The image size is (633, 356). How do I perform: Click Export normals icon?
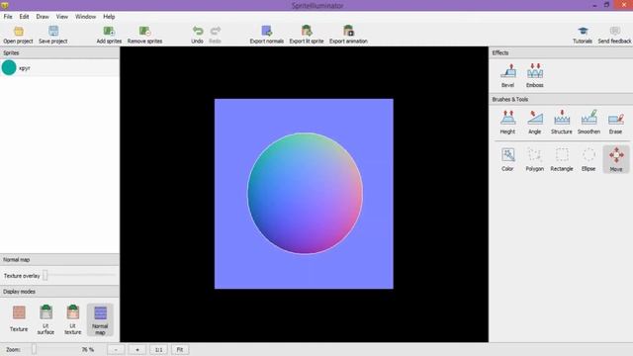pyautogui.click(x=266, y=31)
